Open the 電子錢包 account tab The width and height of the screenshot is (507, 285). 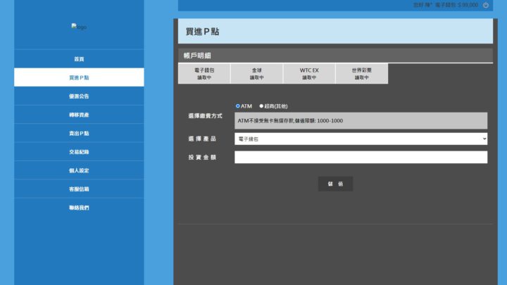(204, 74)
